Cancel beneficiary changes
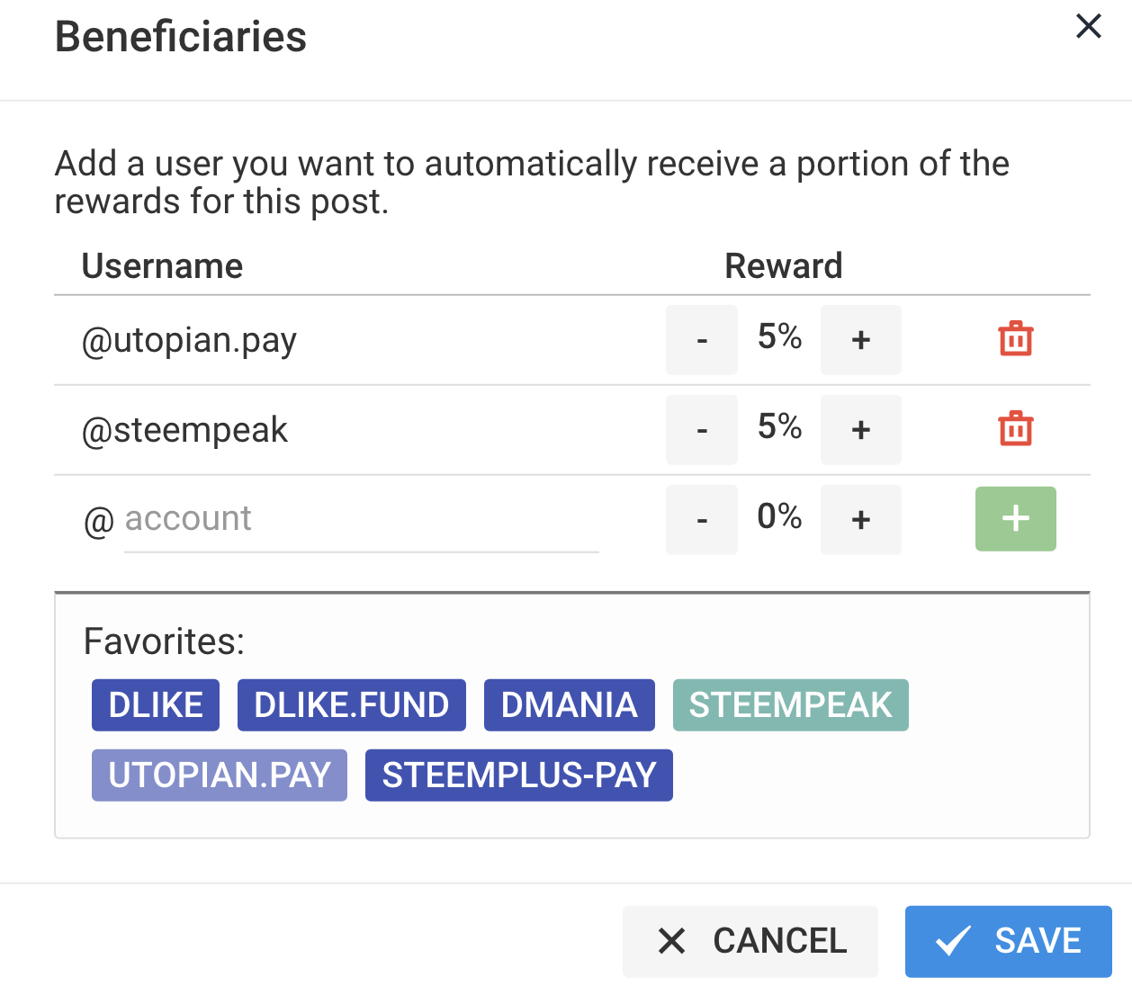The height and width of the screenshot is (995, 1132). click(750, 941)
